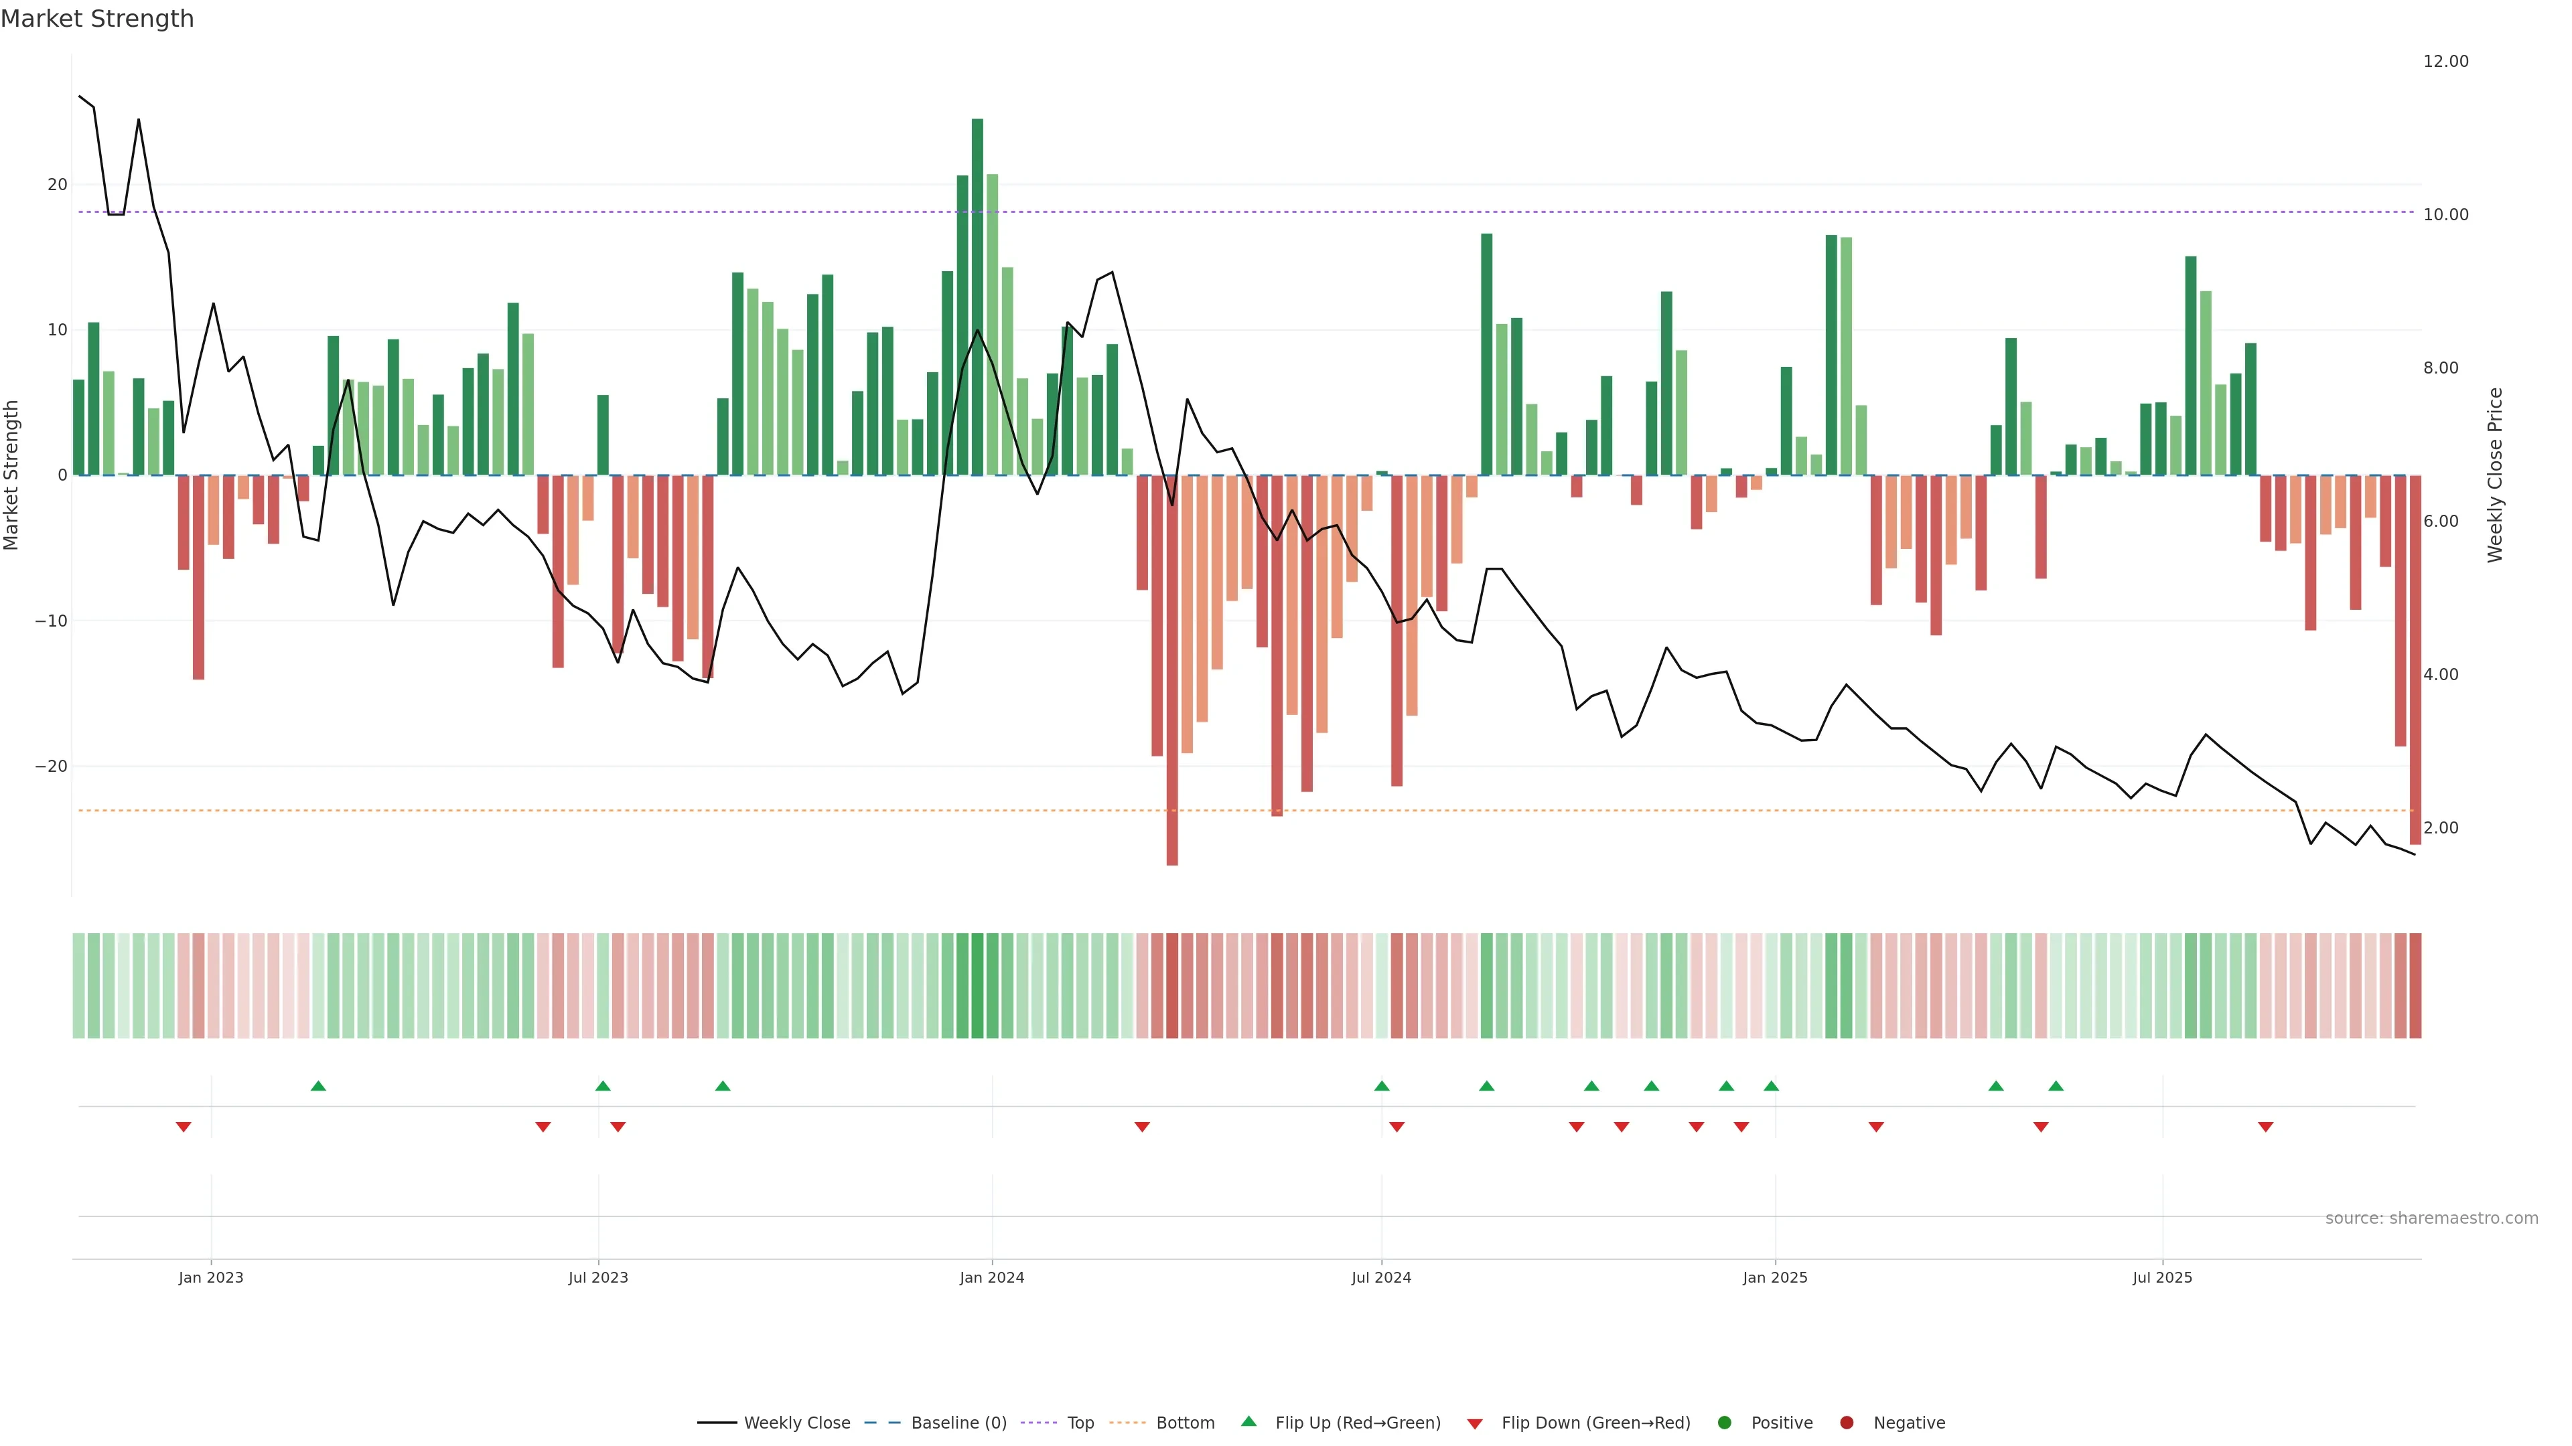Click the last flip-down marker after Jul 2025
Viewport: 2572px width, 1446px height.
pos(2265,1127)
